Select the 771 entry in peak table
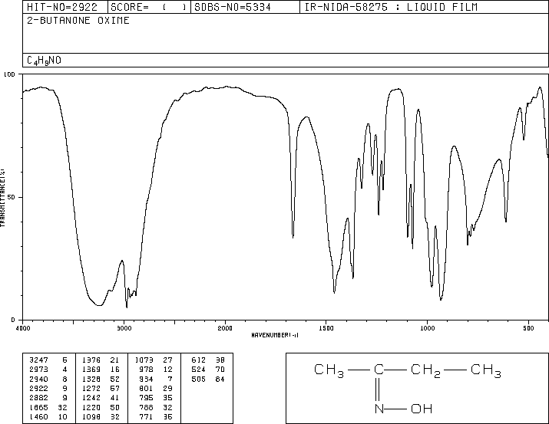This screenshot has width=549, height=424. [x=155, y=417]
